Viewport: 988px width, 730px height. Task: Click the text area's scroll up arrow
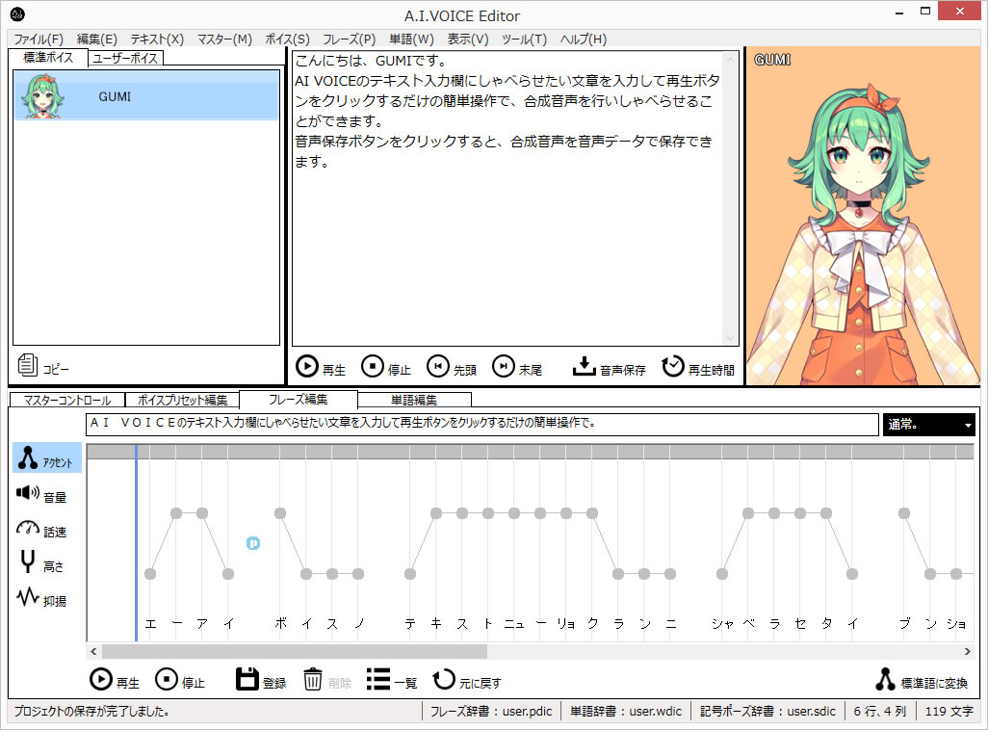pos(731,60)
